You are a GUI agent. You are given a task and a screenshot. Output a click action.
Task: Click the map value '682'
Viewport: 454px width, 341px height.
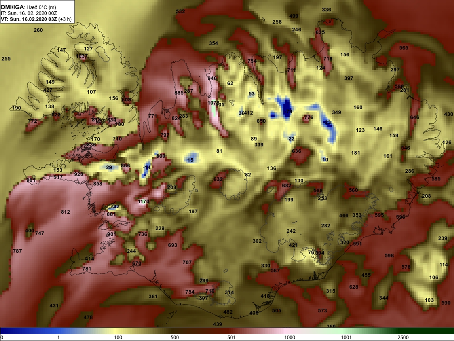[x=286, y=186]
